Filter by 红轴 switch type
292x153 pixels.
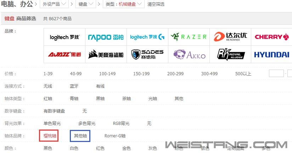[x=48, y=99]
